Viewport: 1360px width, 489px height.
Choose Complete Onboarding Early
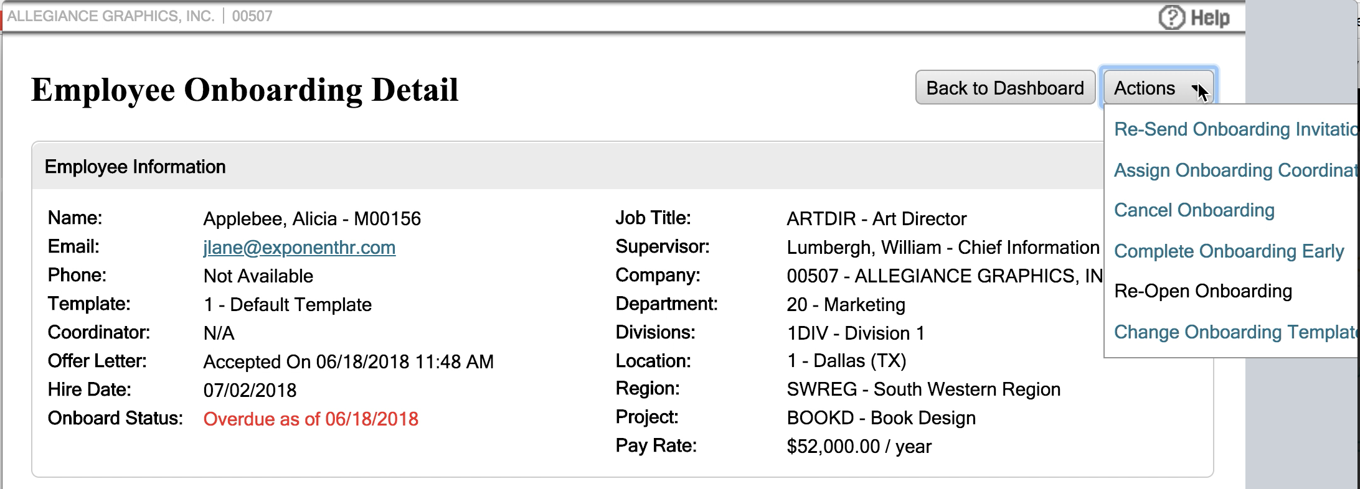(x=1229, y=251)
